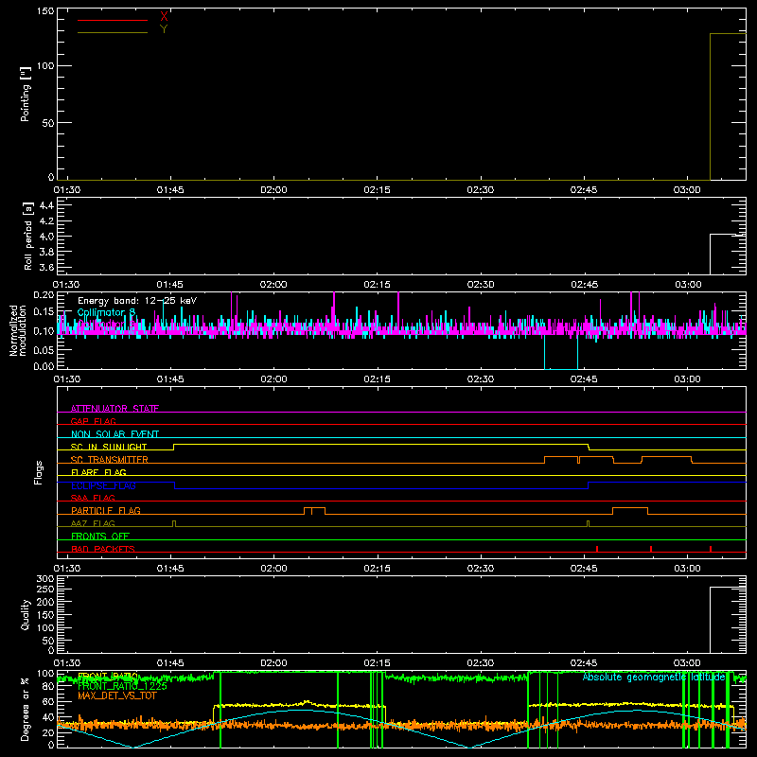Click the 02:00 time label under Flags plot
757x757 pixels.
(x=273, y=569)
